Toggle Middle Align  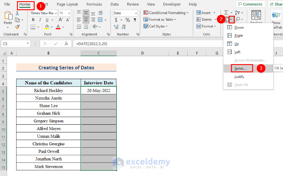(86, 13)
